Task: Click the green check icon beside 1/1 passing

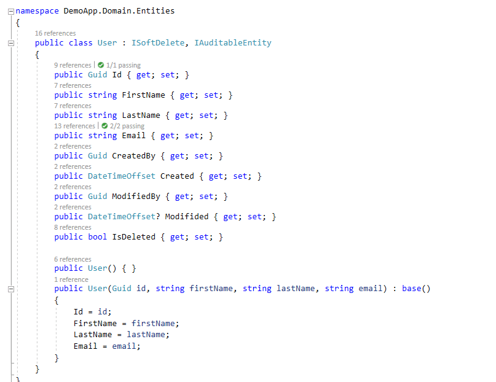Action: click(101, 65)
